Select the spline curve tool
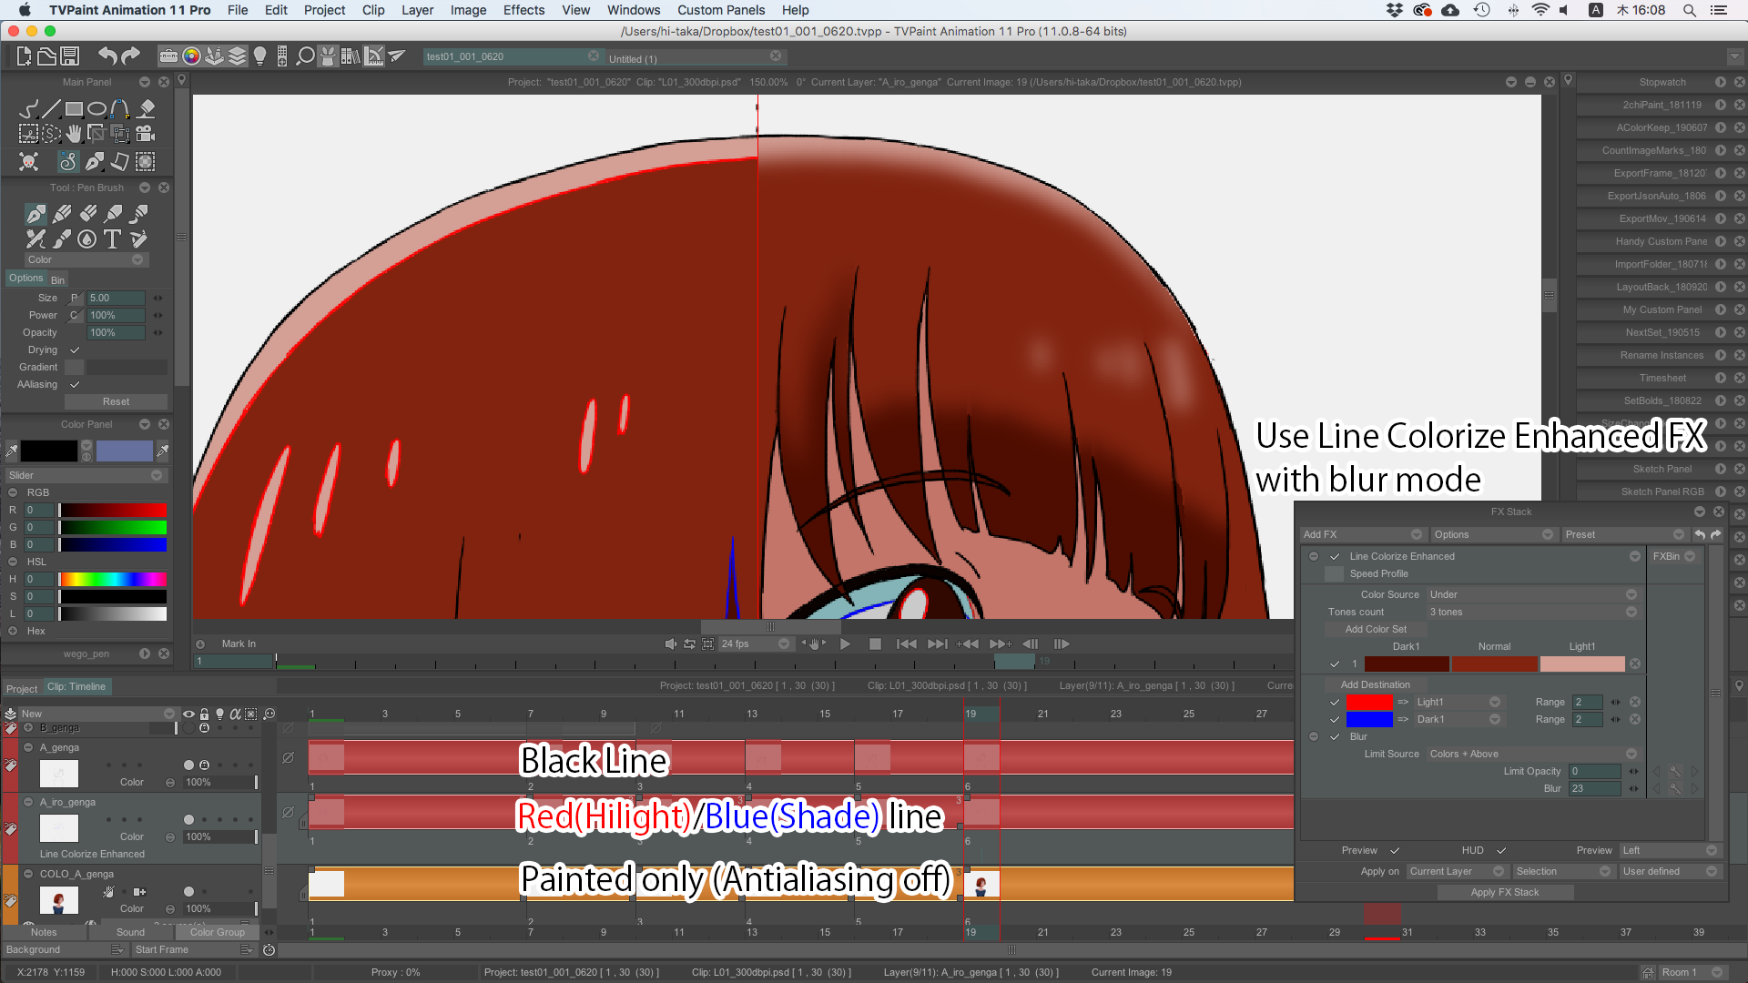The height and width of the screenshot is (983, 1748). pos(119,109)
